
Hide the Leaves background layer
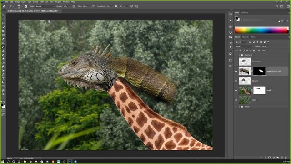[x=236, y=100]
